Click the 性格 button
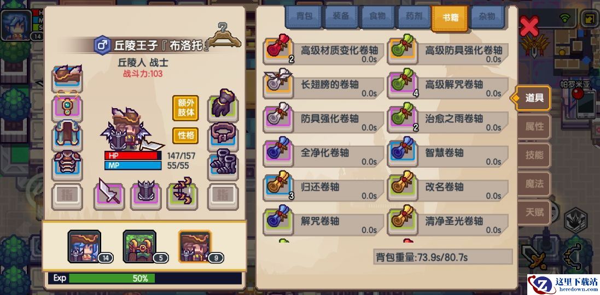 [x=185, y=135]
